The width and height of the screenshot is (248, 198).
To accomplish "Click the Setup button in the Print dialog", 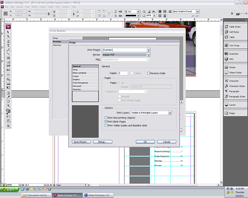I will click(103, 142).
